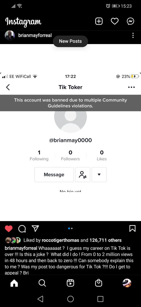
Task: Save the post with the bookmark icon
Action: [132, 228]
